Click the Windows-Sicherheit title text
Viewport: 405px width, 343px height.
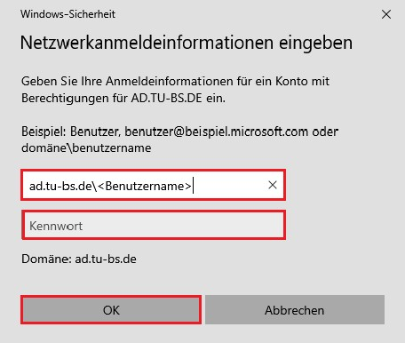(67, 14)
